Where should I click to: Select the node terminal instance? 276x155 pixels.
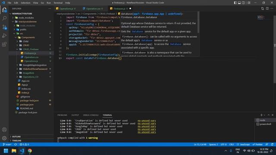(x=265, y=120)
